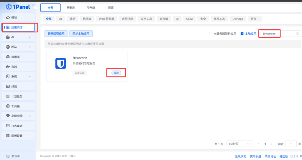Select page 1 in pagination

[x=265, y=144]
